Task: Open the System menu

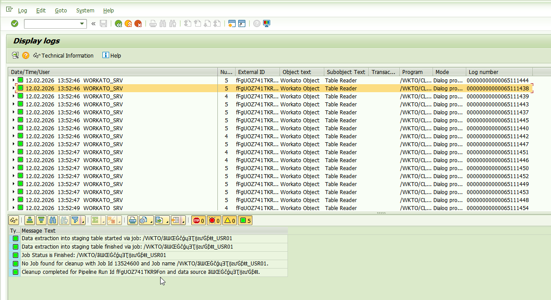Action: coord(85,10)
